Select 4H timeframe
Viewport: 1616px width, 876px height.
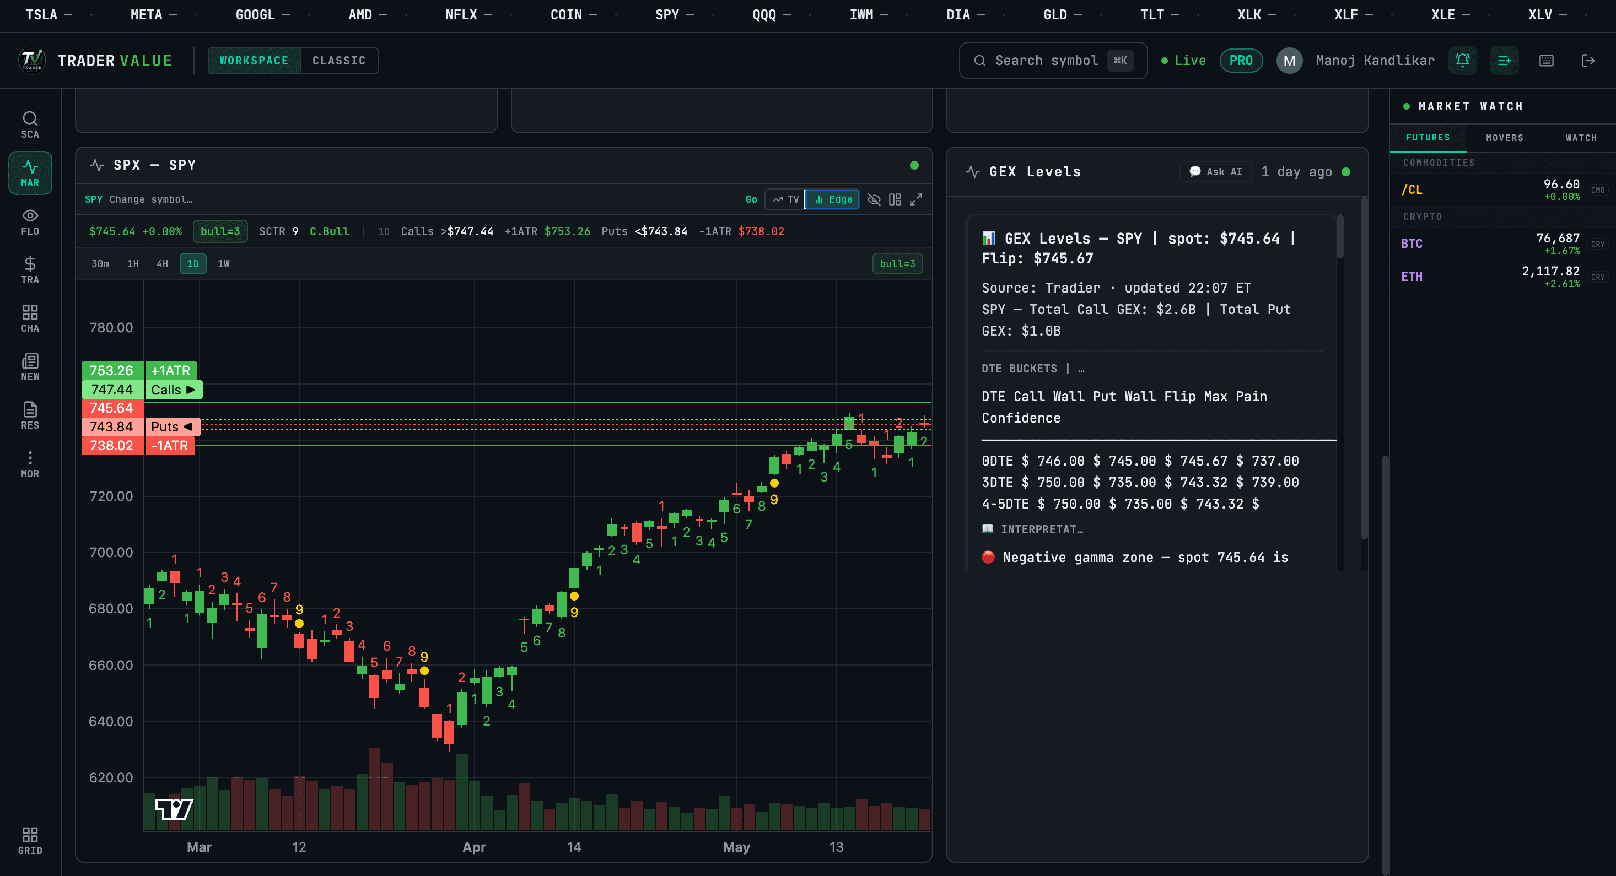(163, 264)
